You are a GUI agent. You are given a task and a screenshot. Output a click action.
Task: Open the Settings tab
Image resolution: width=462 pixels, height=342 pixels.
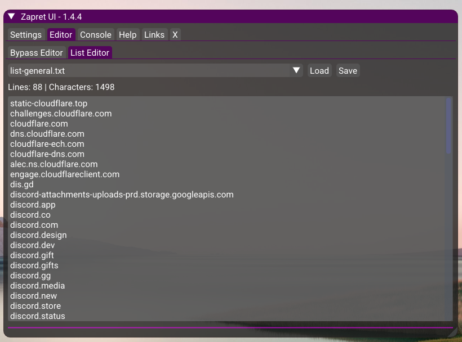click(26, 35)
